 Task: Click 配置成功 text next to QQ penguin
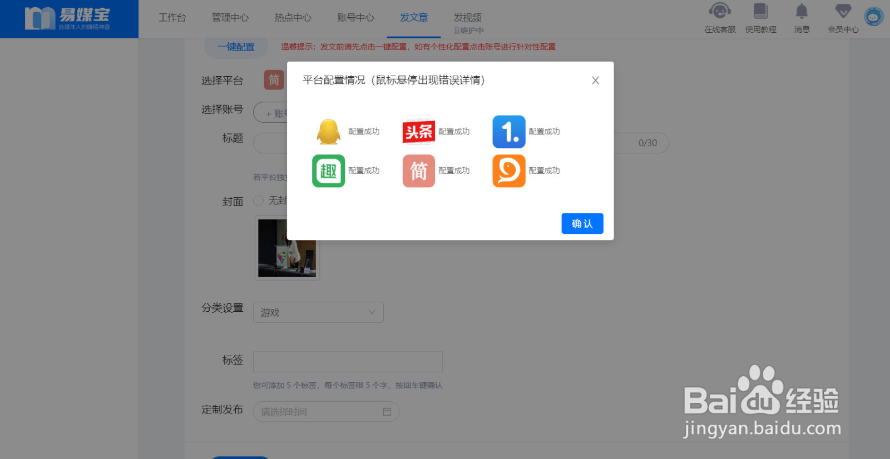(x=364, y=132)
